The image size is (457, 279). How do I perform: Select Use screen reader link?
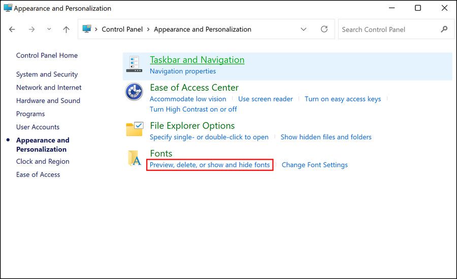pyautogui.click(x=265, y=99)
